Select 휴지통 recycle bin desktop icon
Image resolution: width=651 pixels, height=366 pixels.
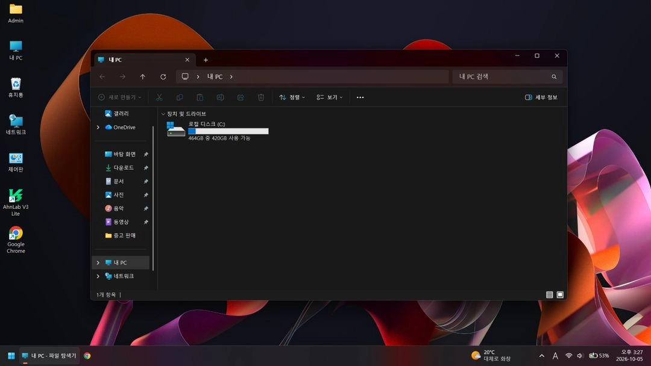click(16, 87)
